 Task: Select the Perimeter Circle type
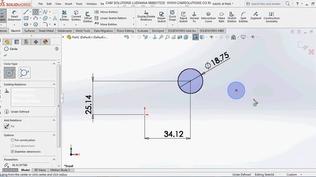24,73
